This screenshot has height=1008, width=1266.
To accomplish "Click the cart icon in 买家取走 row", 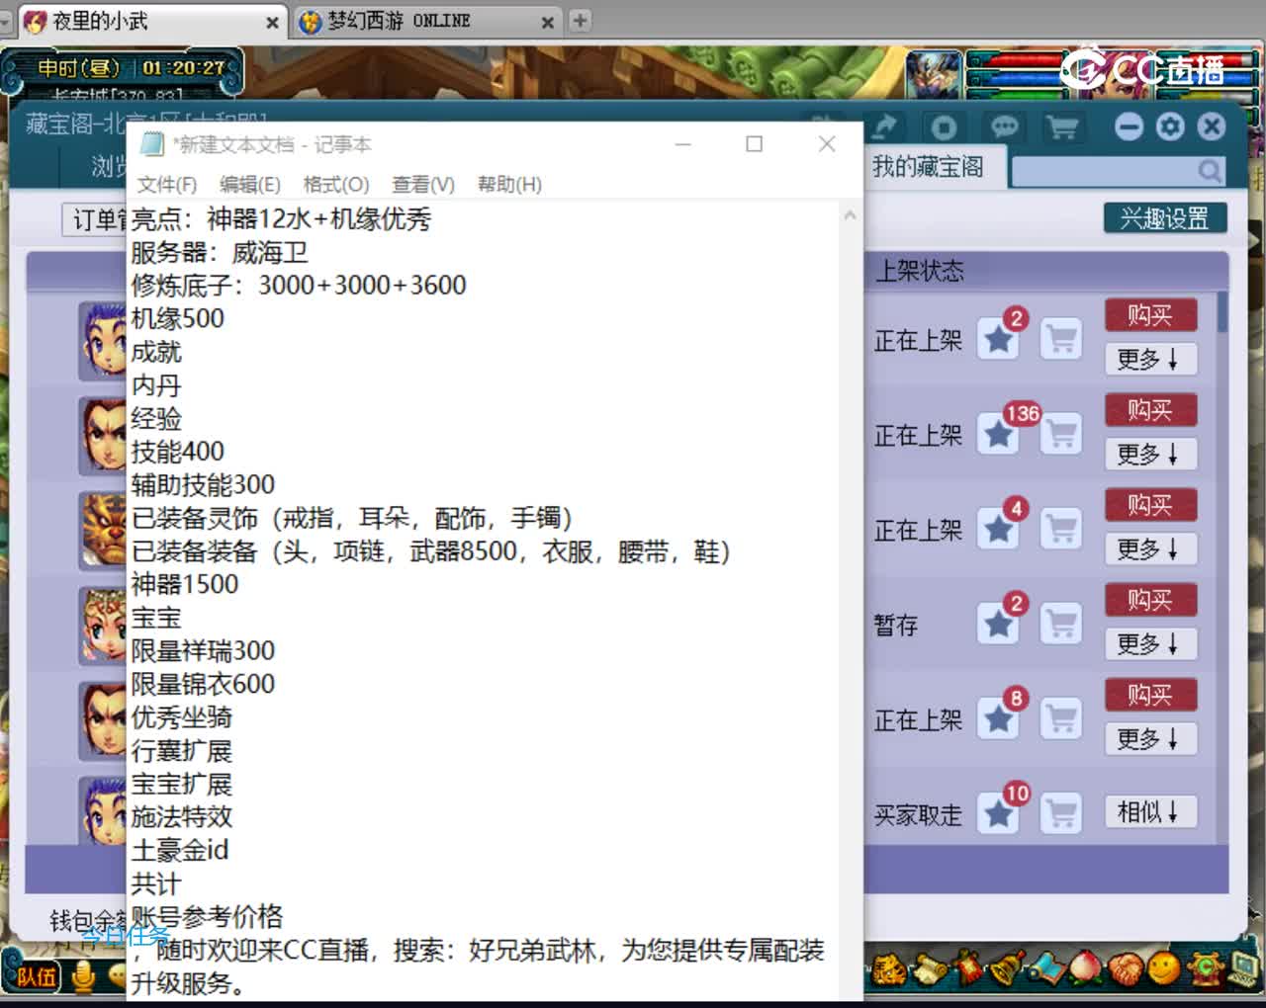I will point(1061,813).
